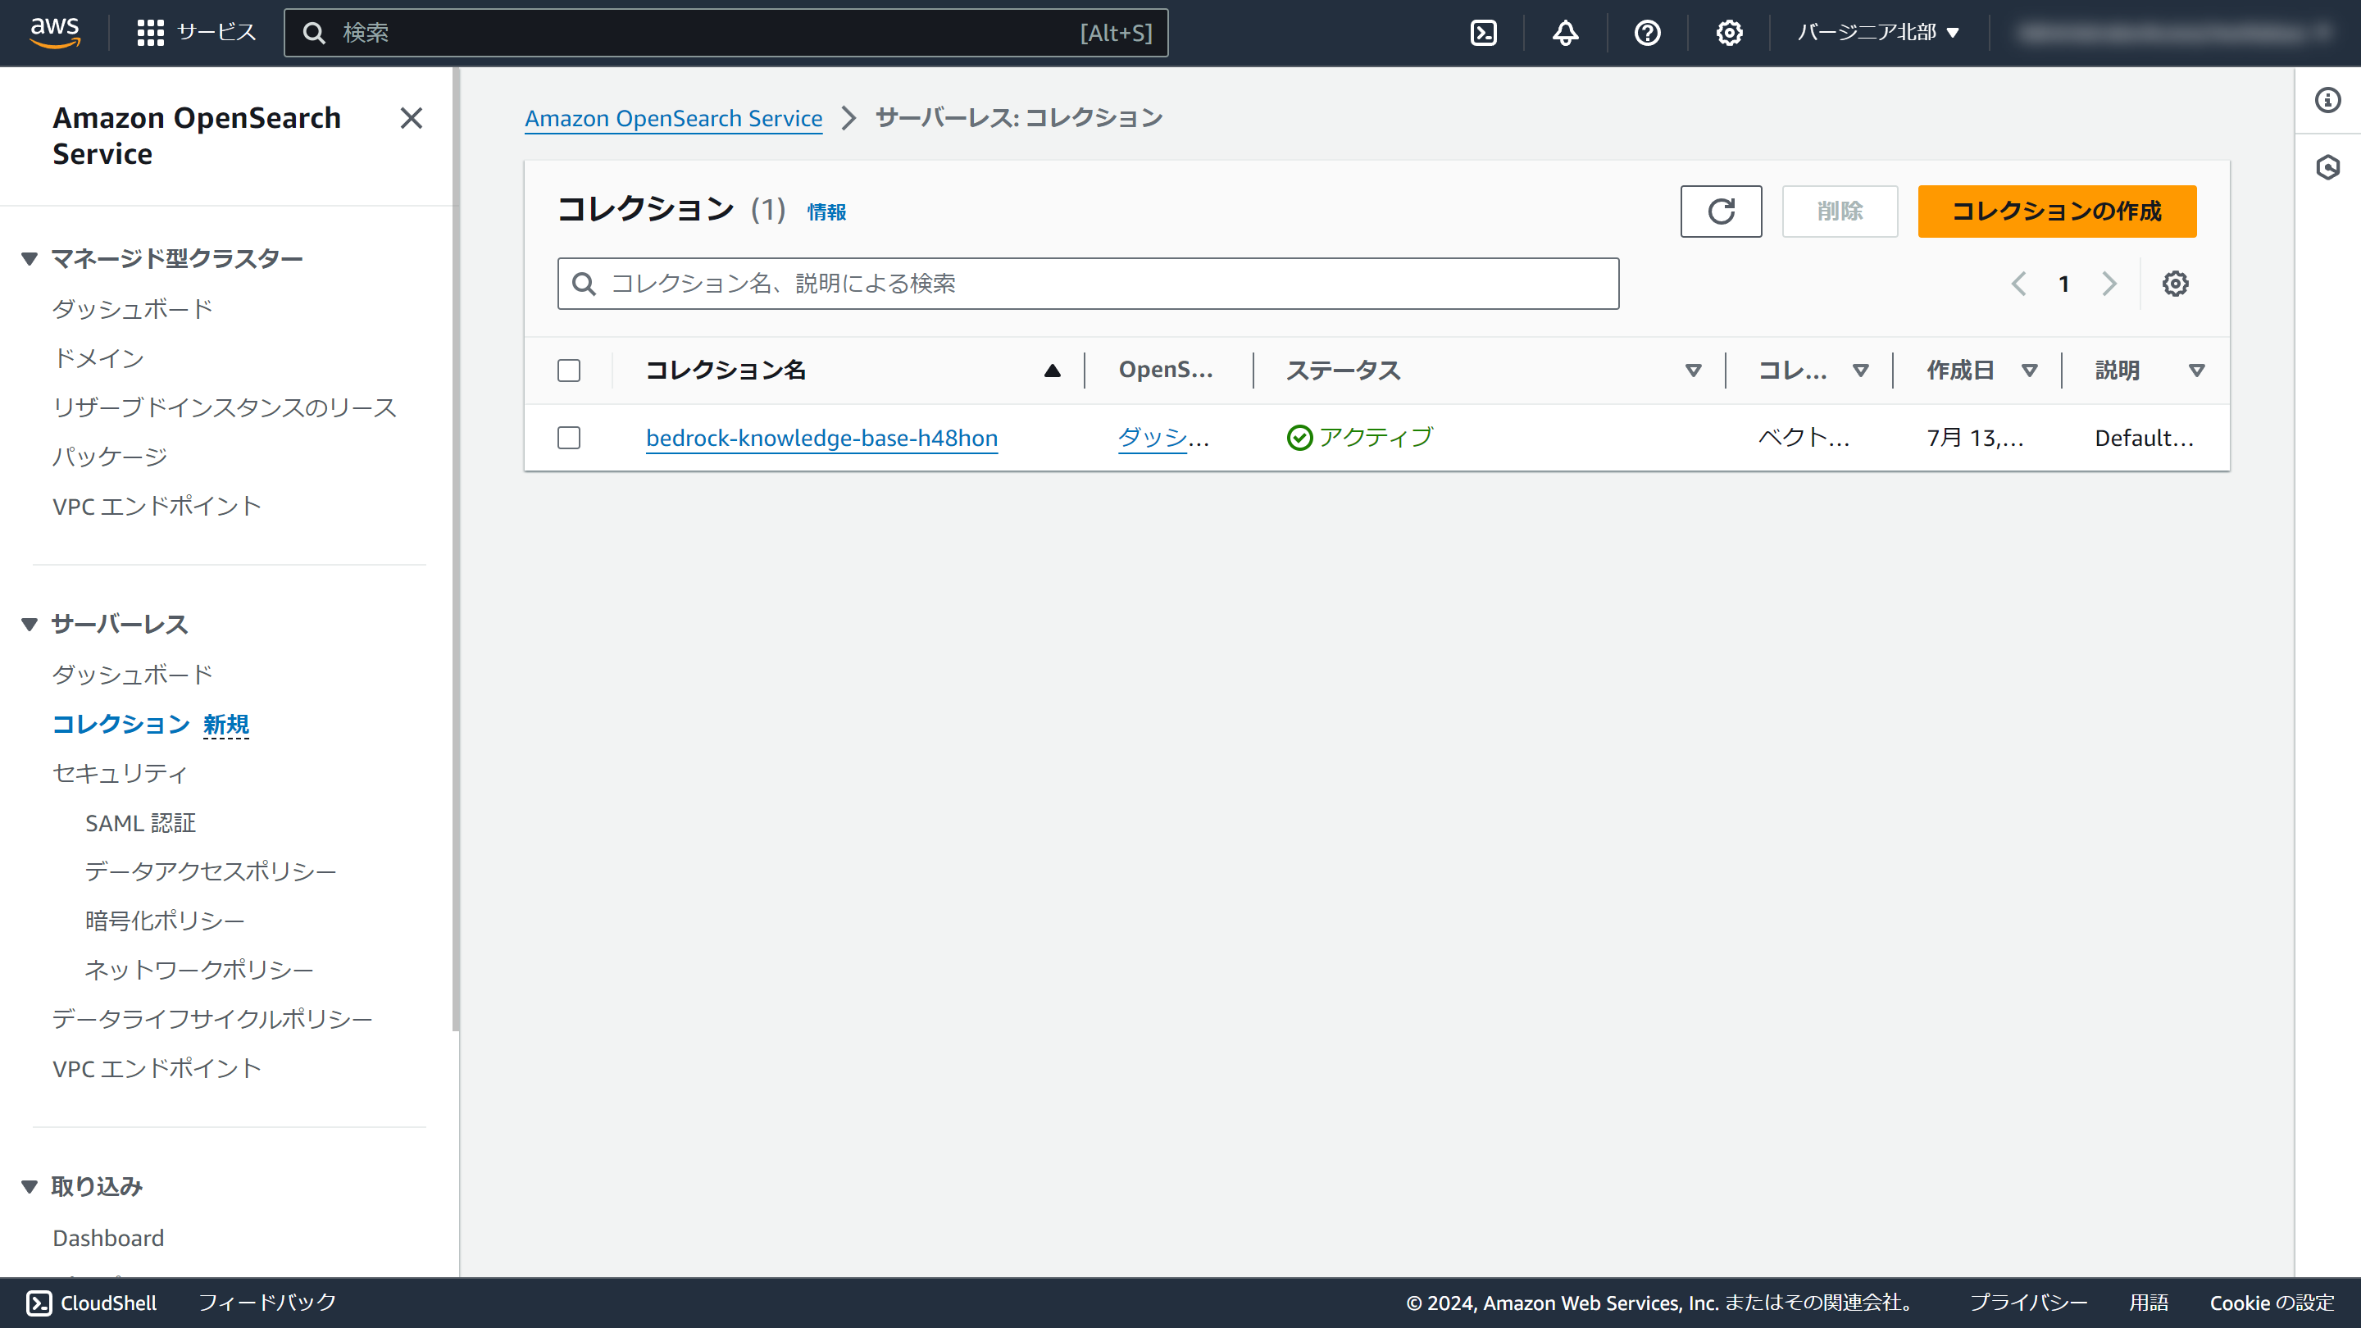
Task: Click the コレクションの作成 button
Action: pyautogui.click(x=2056, y=211)
